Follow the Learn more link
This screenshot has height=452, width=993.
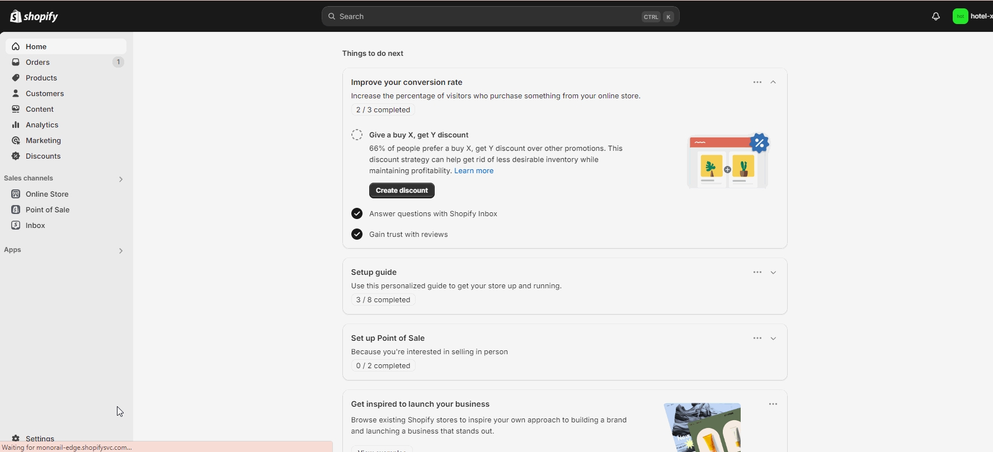(473, 171)
